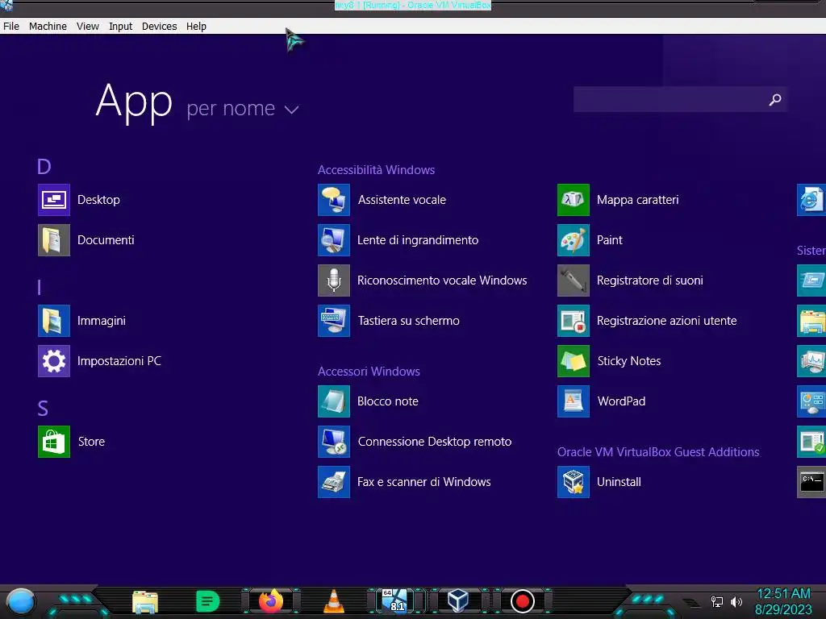Launch Blocco note icon
The width and height of the screenshot is (826, 619).
click(334, 401)
